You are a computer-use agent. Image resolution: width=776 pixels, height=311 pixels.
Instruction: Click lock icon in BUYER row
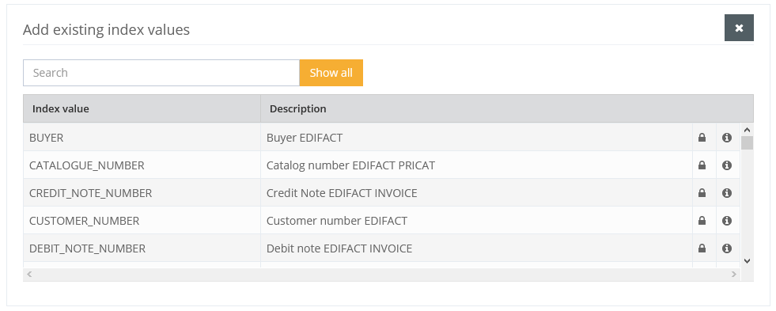[x=702, y=138]
